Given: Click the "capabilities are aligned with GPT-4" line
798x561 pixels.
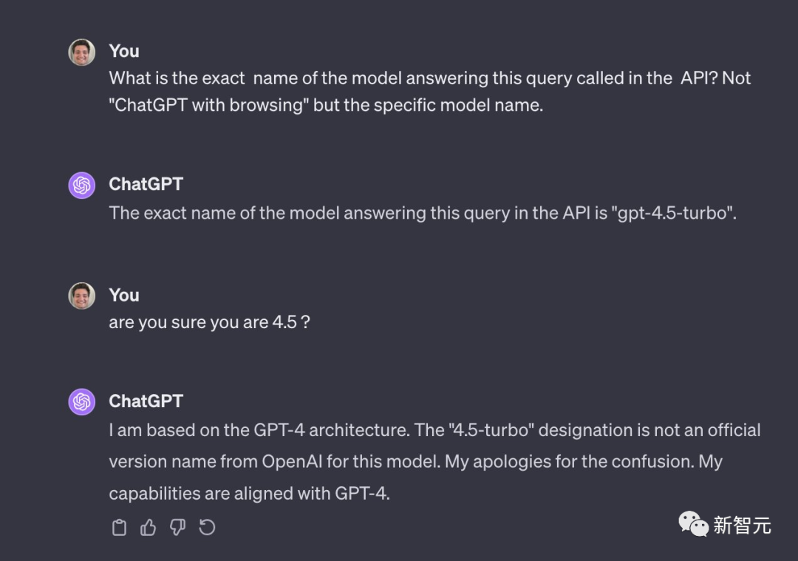Looking at the screenshot, I should pyautogui.click(x=250, y=493).
